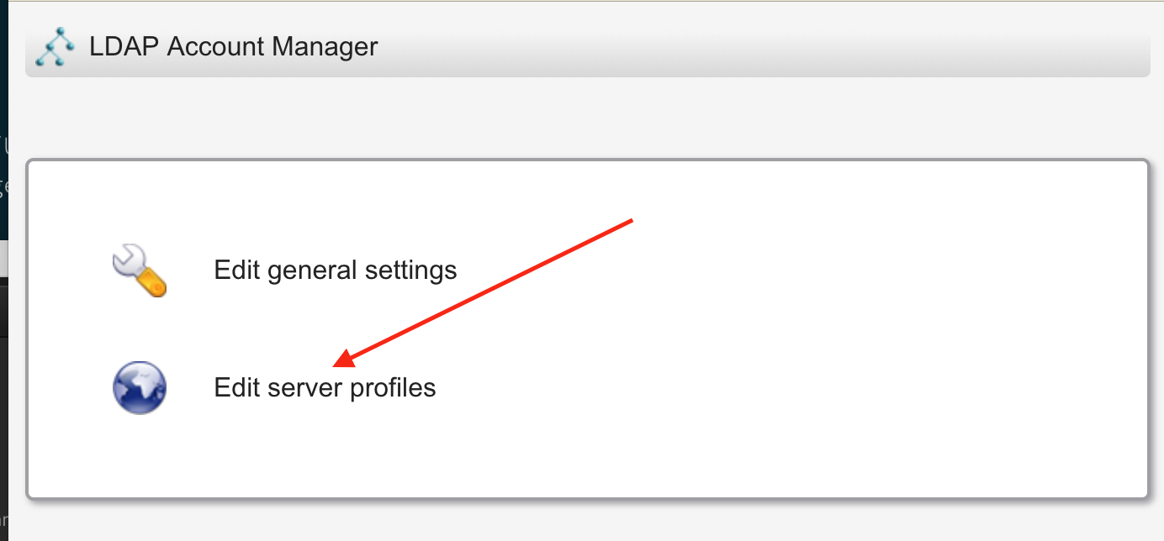Screen dimensions: 1164x541
Task: Click the LDAP Account Manager tree logo
Action: (56, 48)
